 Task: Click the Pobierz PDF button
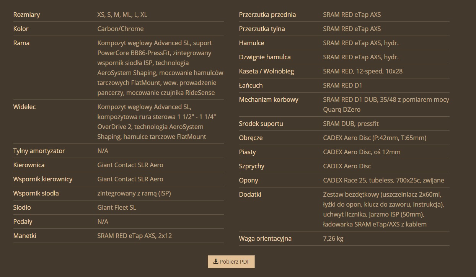[231, 262]
